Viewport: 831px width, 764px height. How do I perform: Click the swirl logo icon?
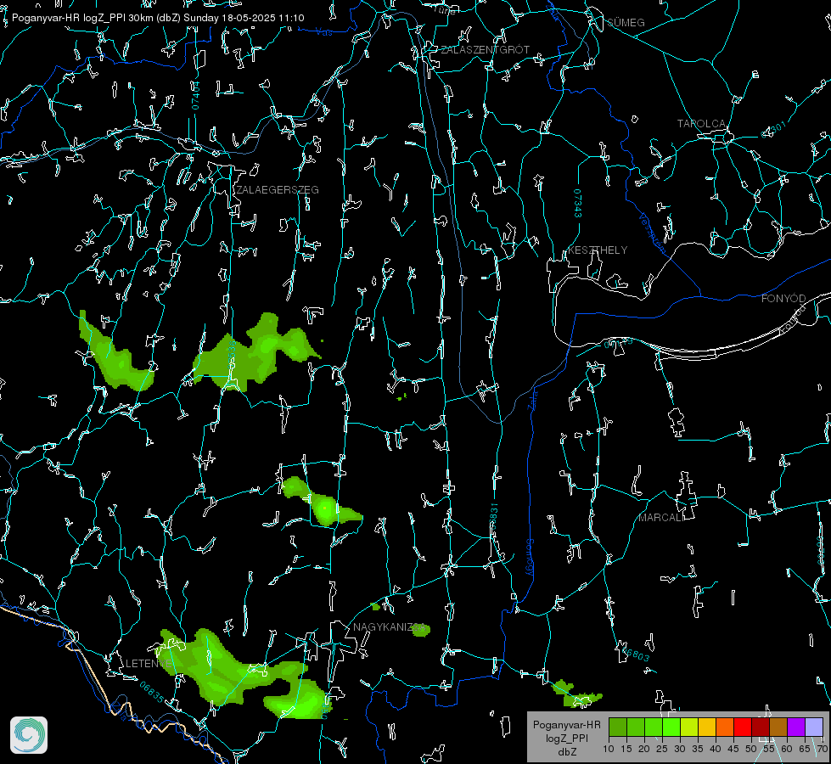[x=29, y=735]
